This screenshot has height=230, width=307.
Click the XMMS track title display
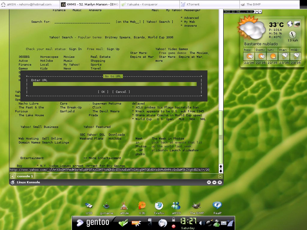[239, 12]
